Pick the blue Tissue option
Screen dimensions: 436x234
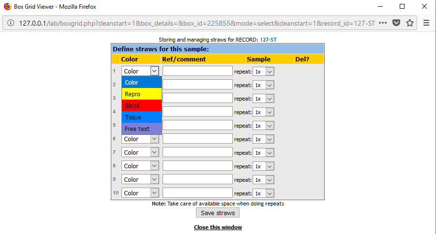point(142,117)
